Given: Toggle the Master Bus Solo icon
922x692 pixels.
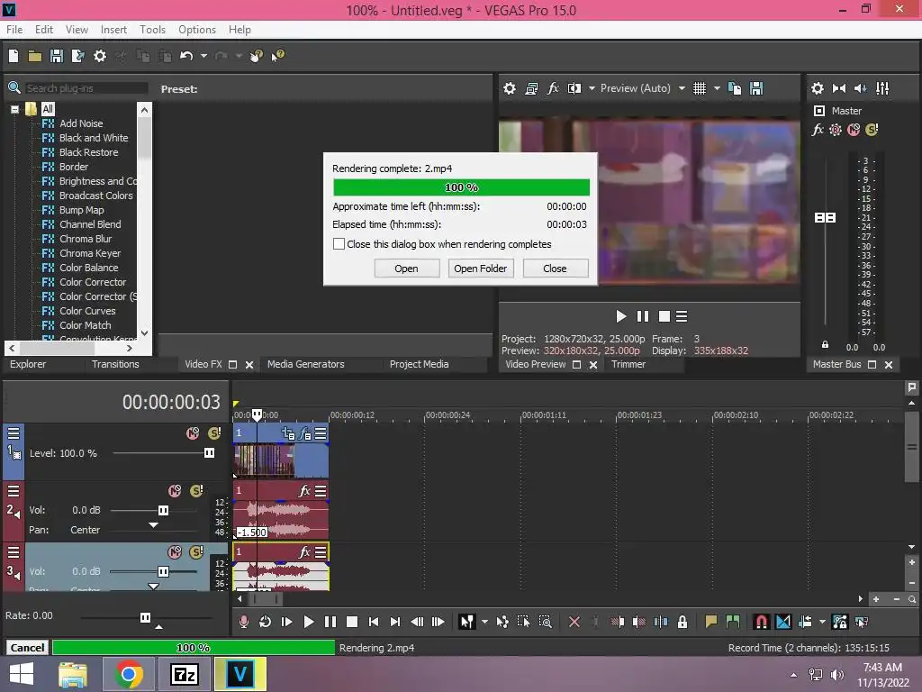Looking at the screenshot, I should (872, 130).
